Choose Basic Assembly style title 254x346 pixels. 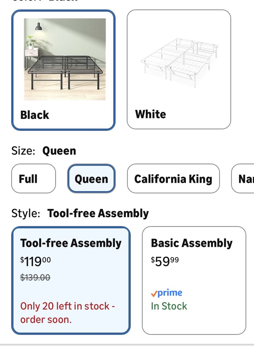tap(192, 243)
